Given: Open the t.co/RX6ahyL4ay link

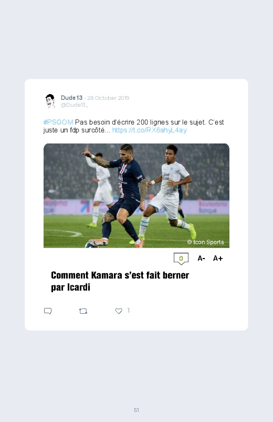Looking at the screenshot, I should [149, 130].
